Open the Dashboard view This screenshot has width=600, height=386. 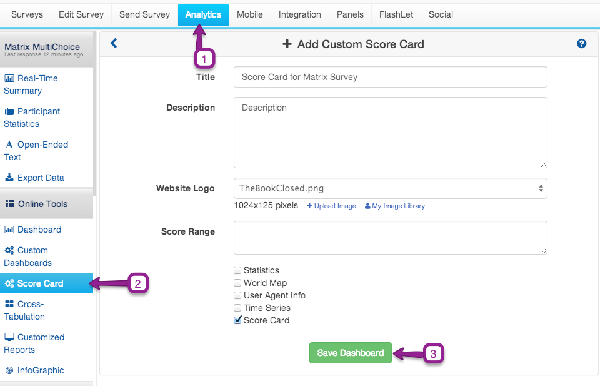click(37, 230)
